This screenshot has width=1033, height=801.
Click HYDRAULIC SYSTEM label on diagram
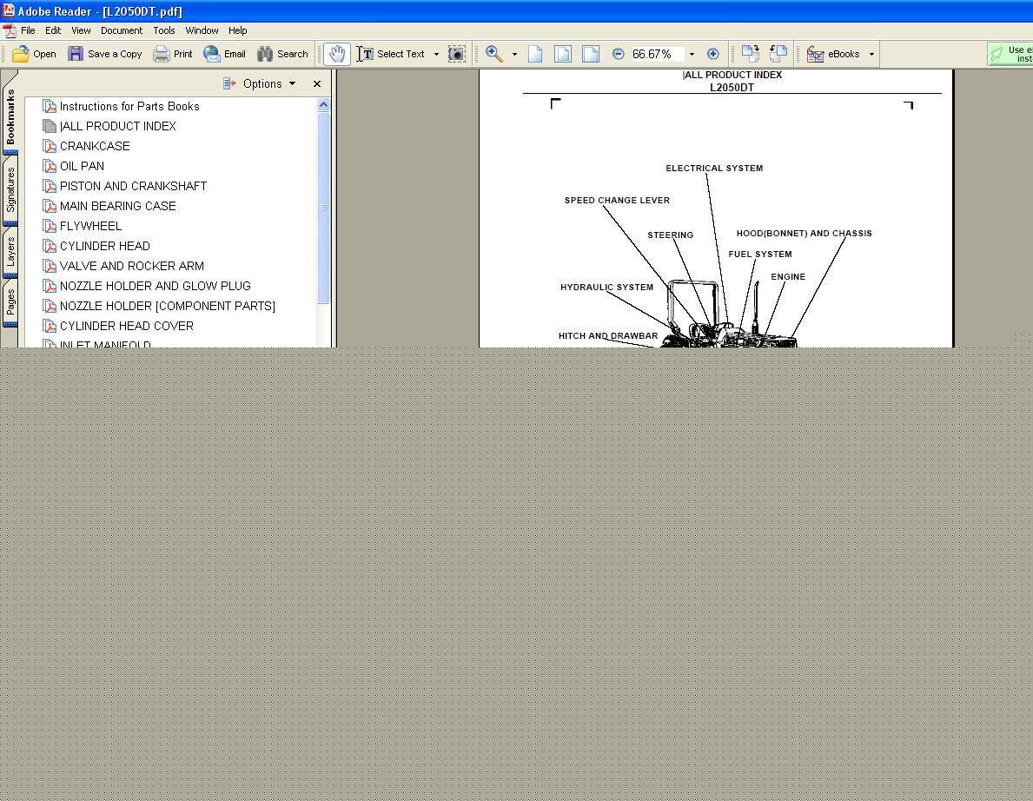[606, 288]
